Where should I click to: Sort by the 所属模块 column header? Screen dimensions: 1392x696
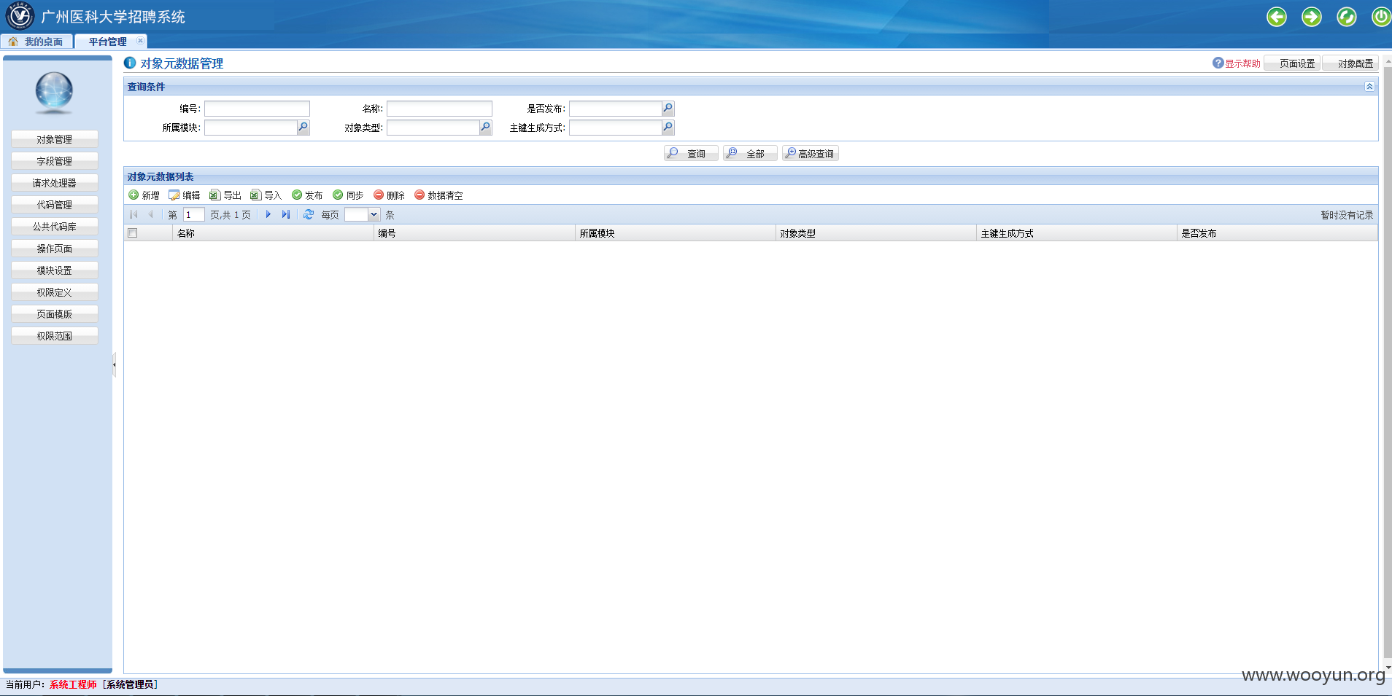pos(675,233)
